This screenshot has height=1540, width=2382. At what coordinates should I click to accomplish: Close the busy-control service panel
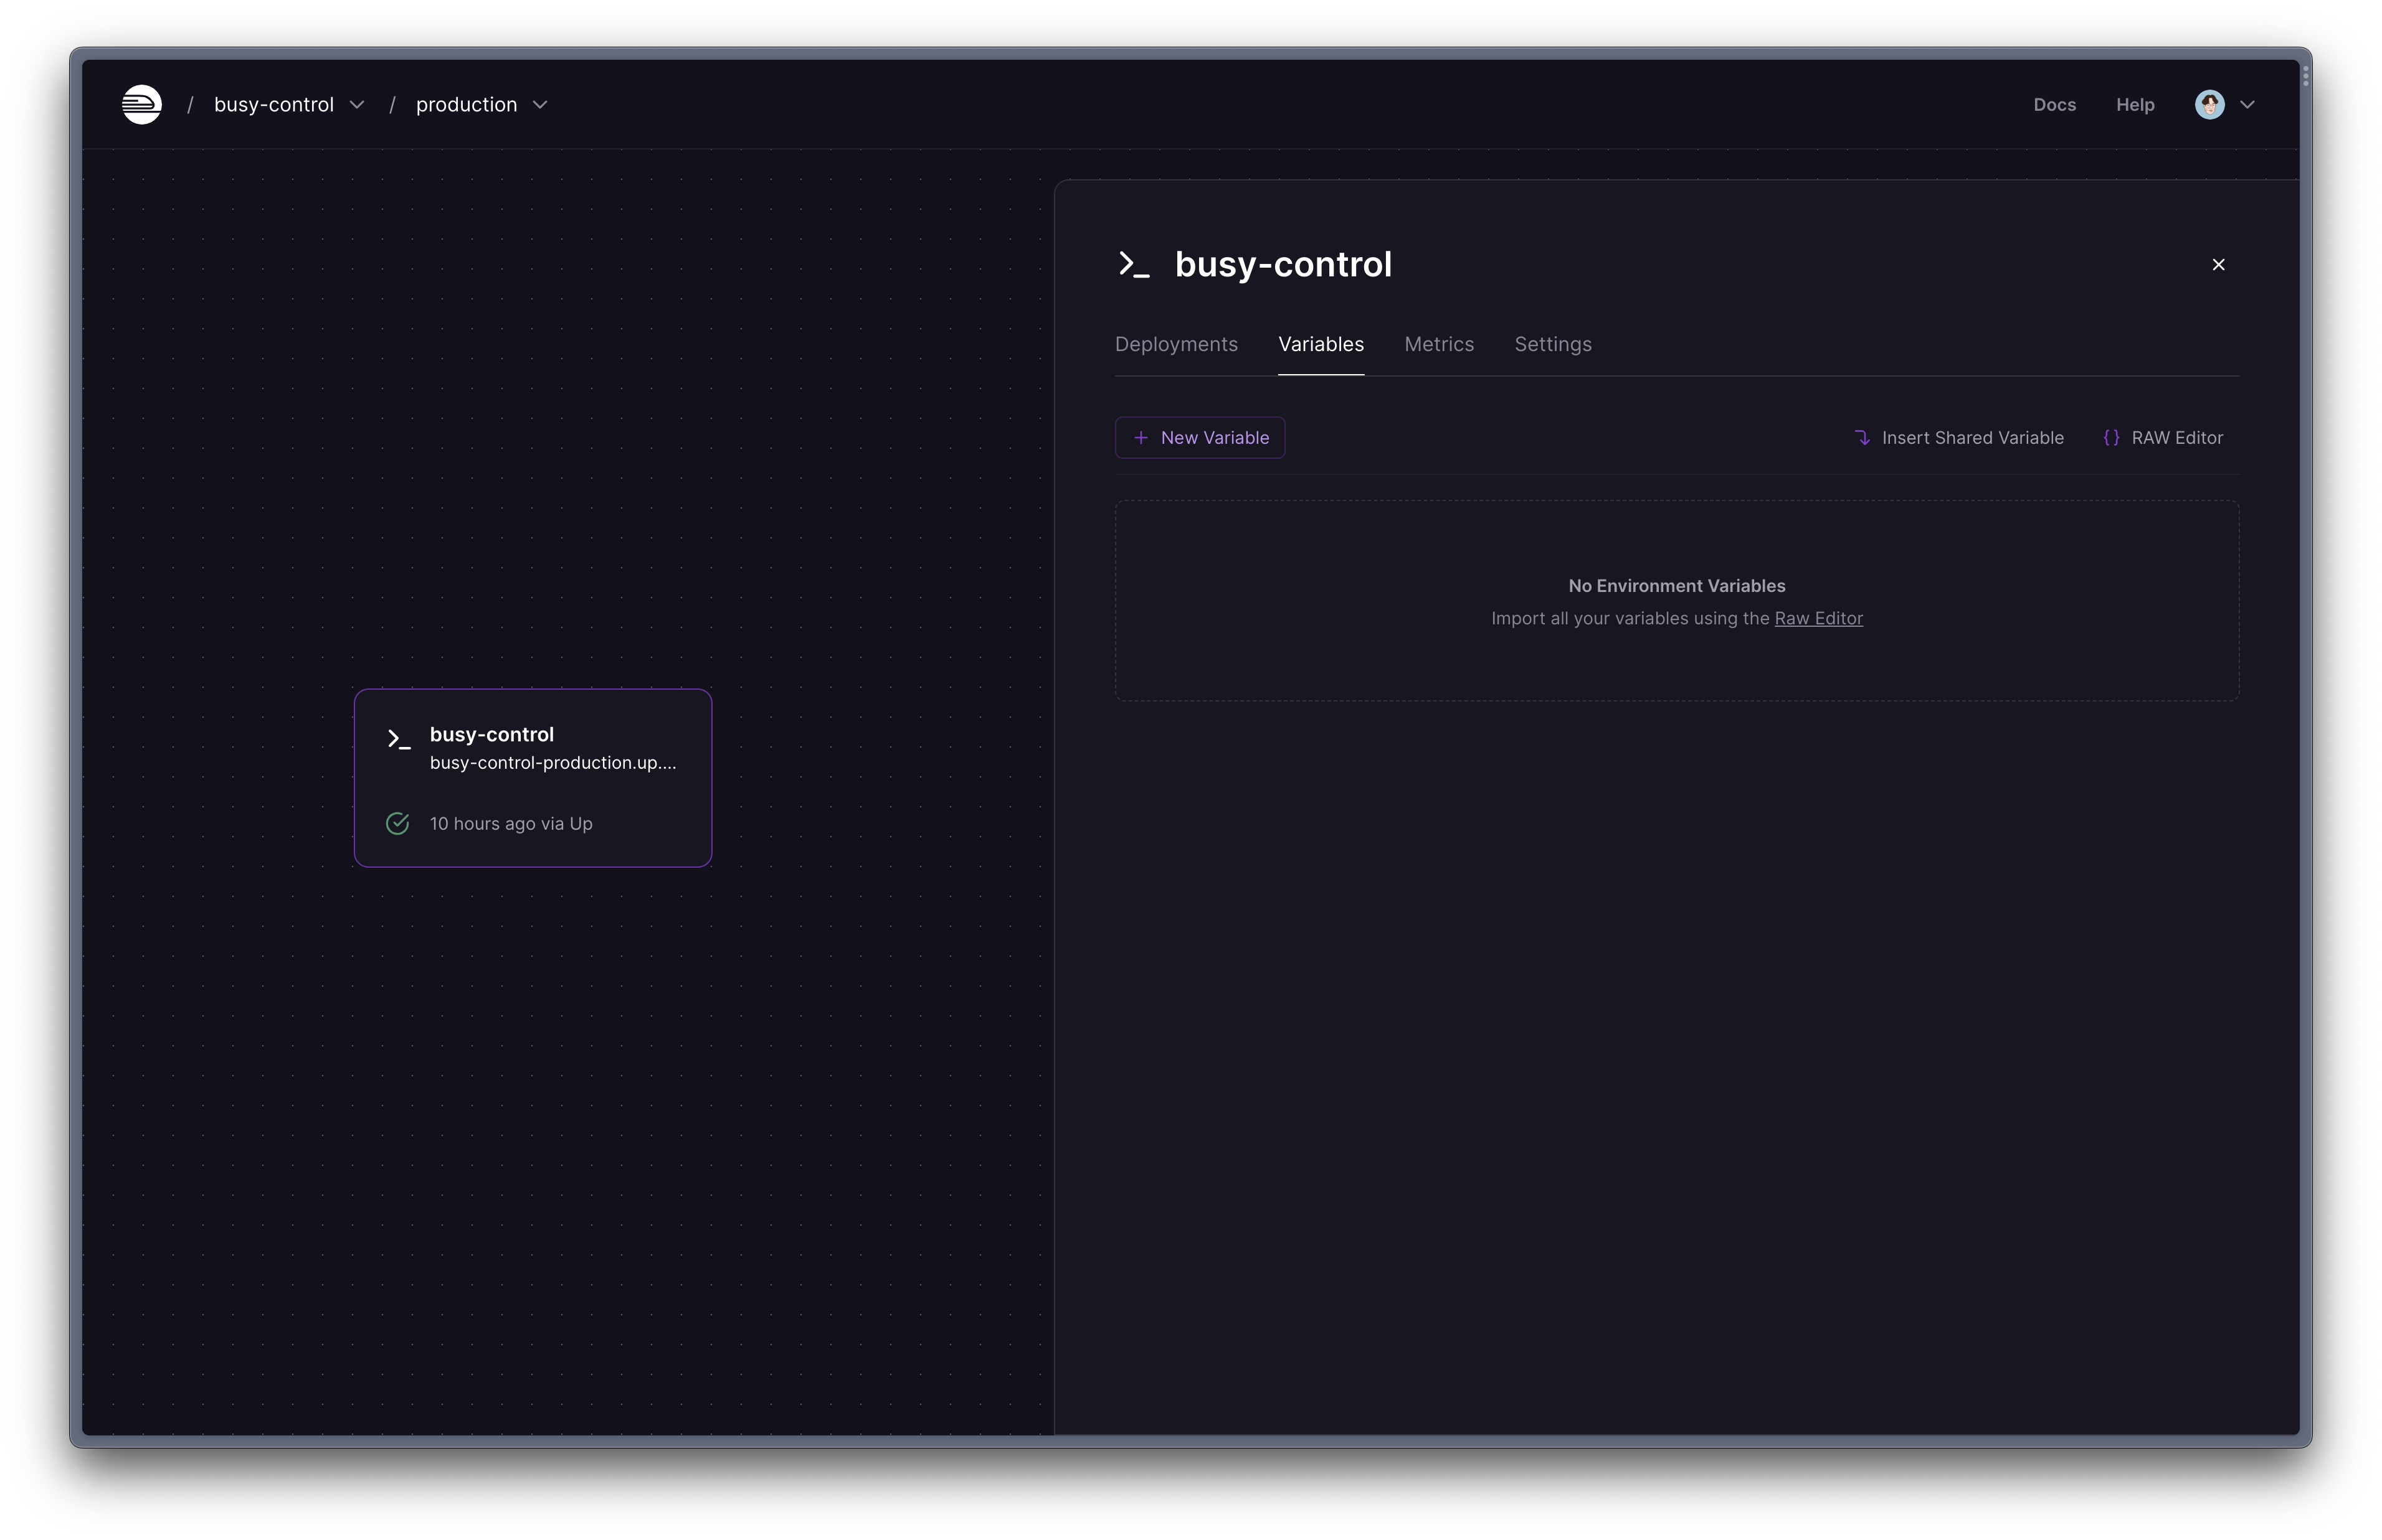click(2218, 265)
